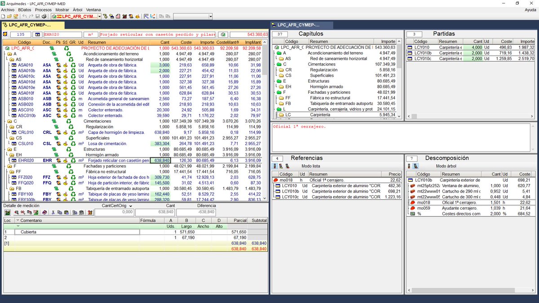
Task: Click the quantity cell 638,840 of EHR020
Action: click(160, 160)
